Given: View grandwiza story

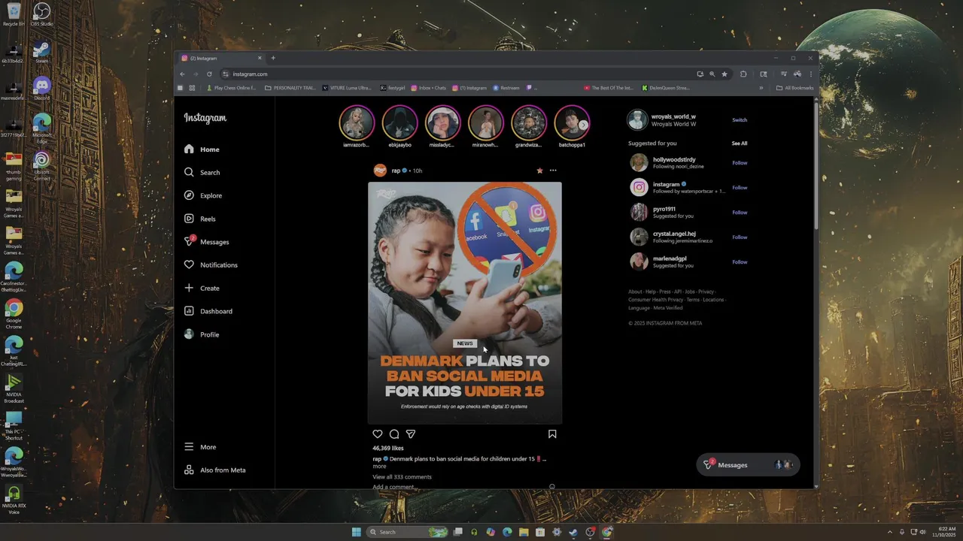Looking at the screenshot, I should click(529, 122).
